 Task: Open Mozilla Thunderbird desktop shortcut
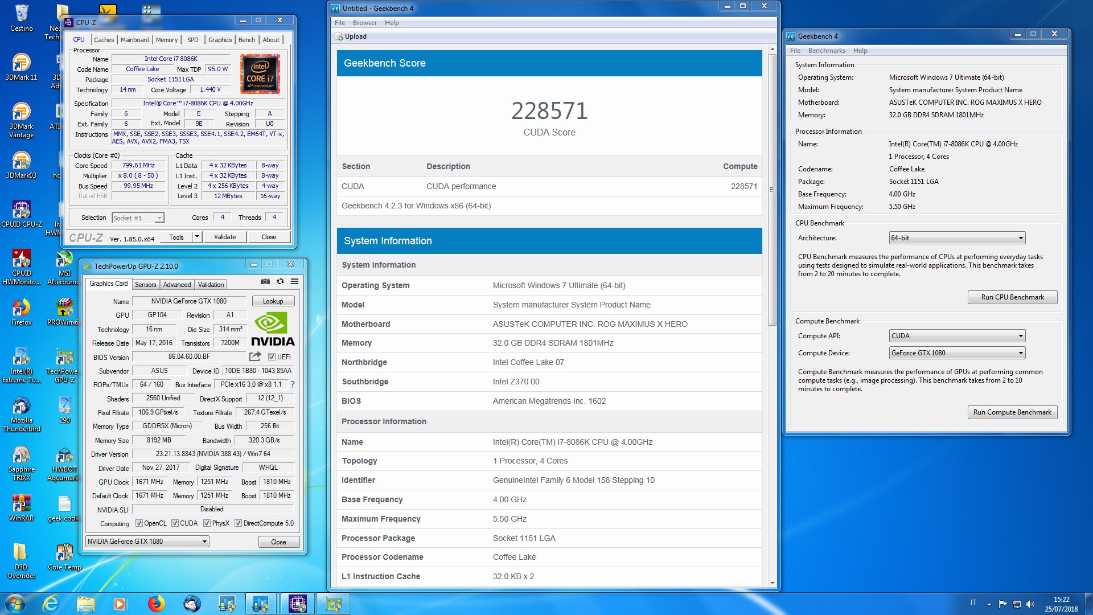(22, 414)
